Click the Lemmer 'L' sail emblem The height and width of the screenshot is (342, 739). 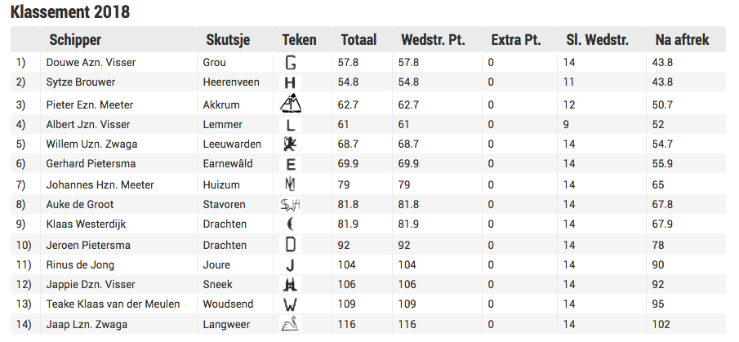point(291,125)
